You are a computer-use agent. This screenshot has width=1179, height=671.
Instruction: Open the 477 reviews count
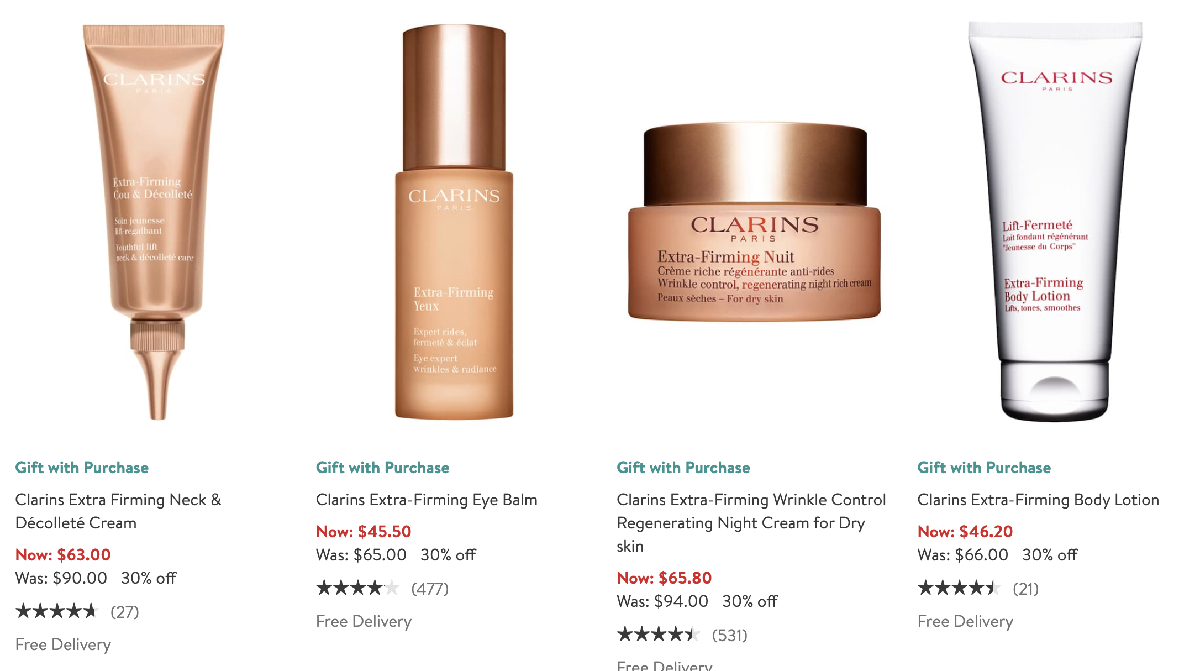(430, 589)
